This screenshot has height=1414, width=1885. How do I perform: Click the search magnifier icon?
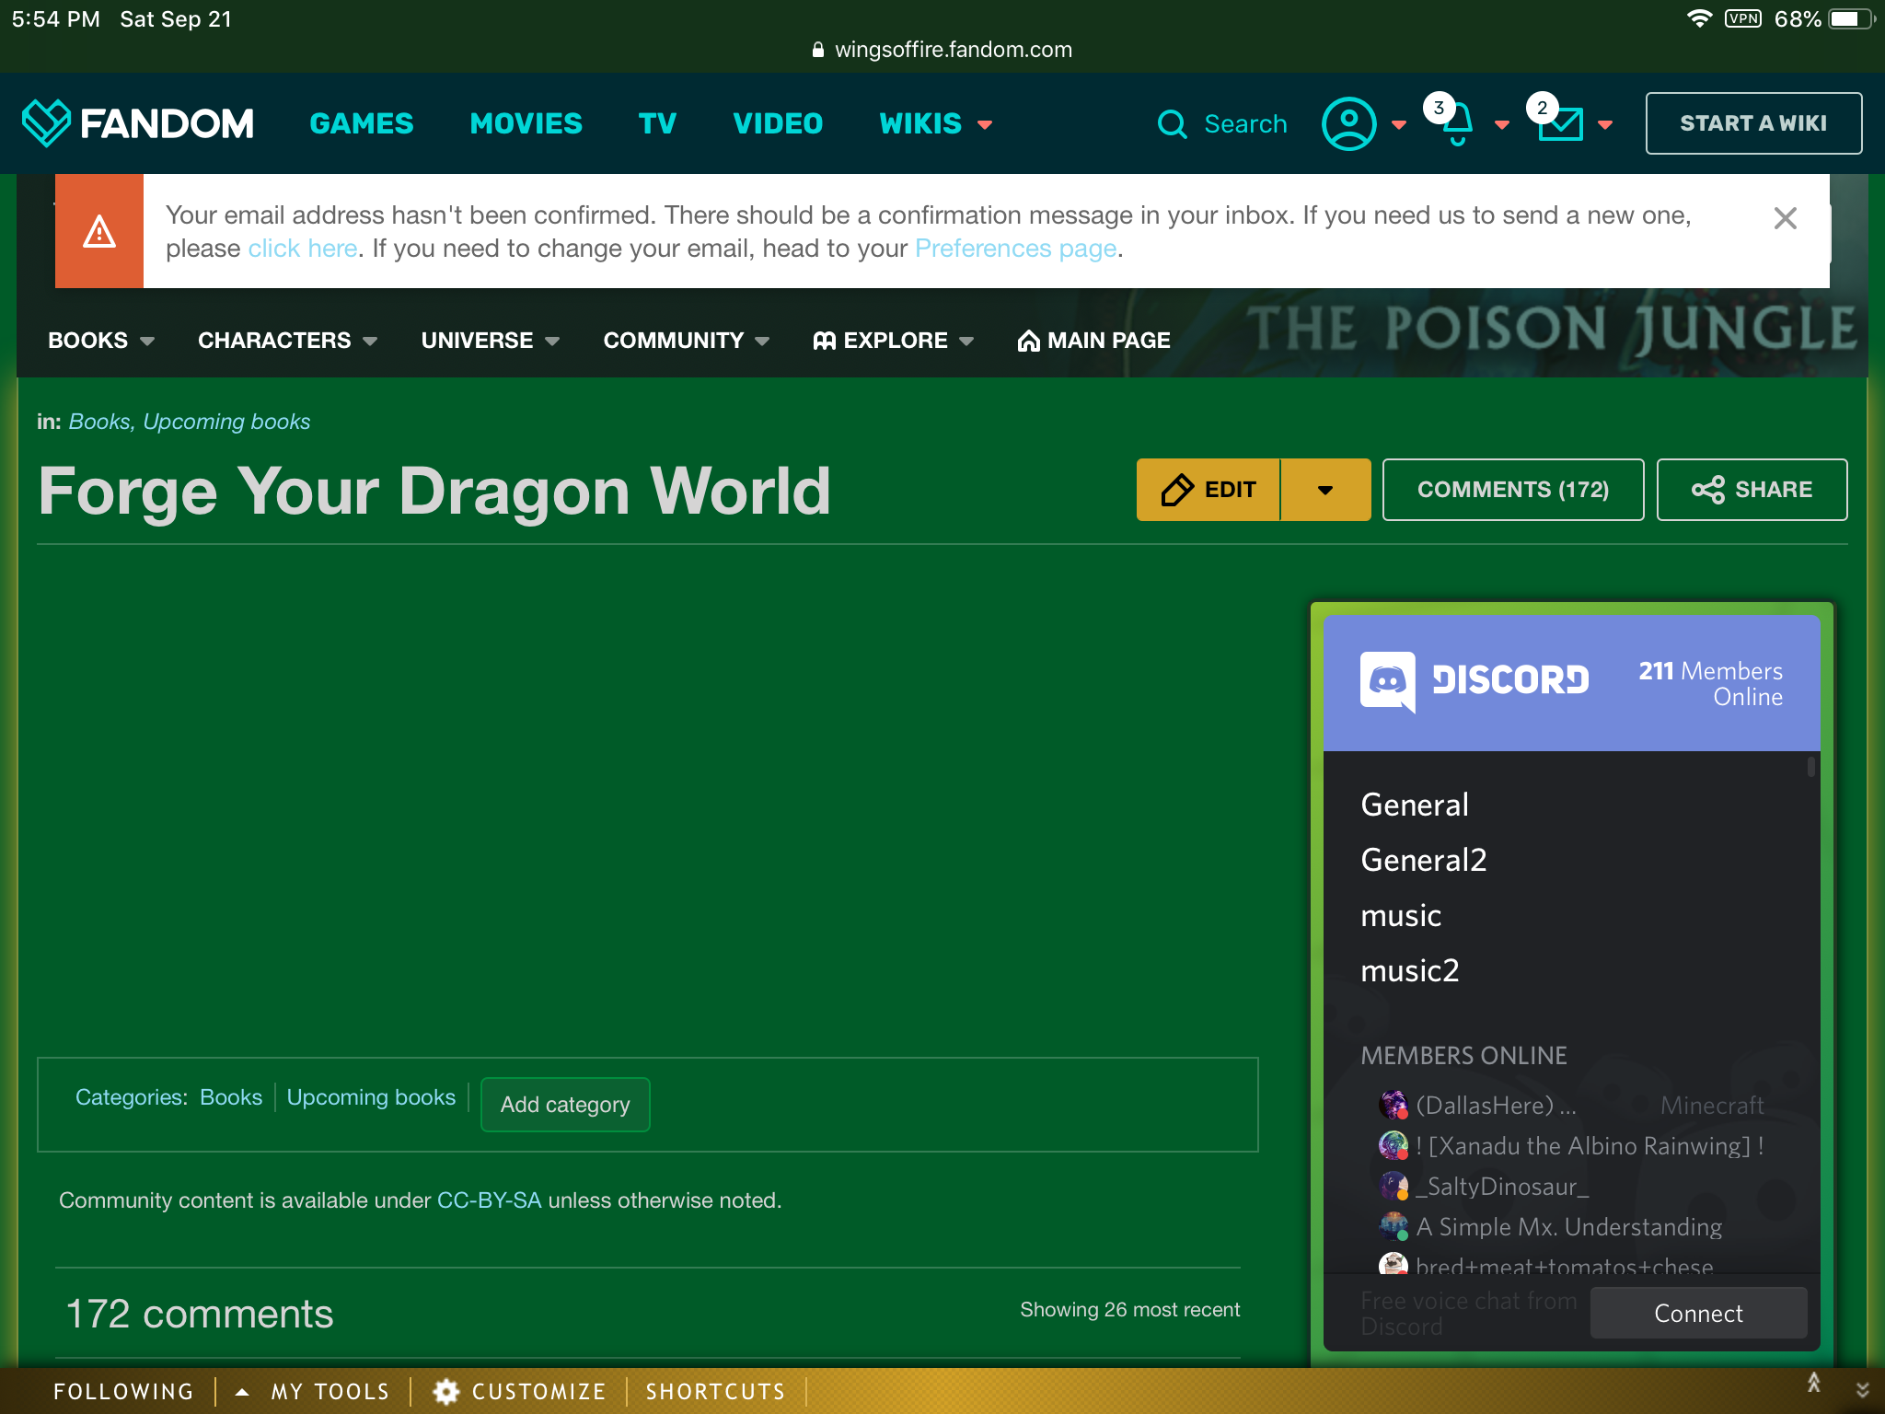point(1172,124)
